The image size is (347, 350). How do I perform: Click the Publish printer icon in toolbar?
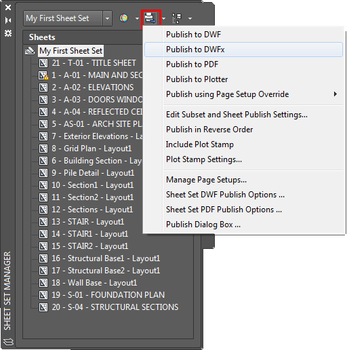coord(150,18)
